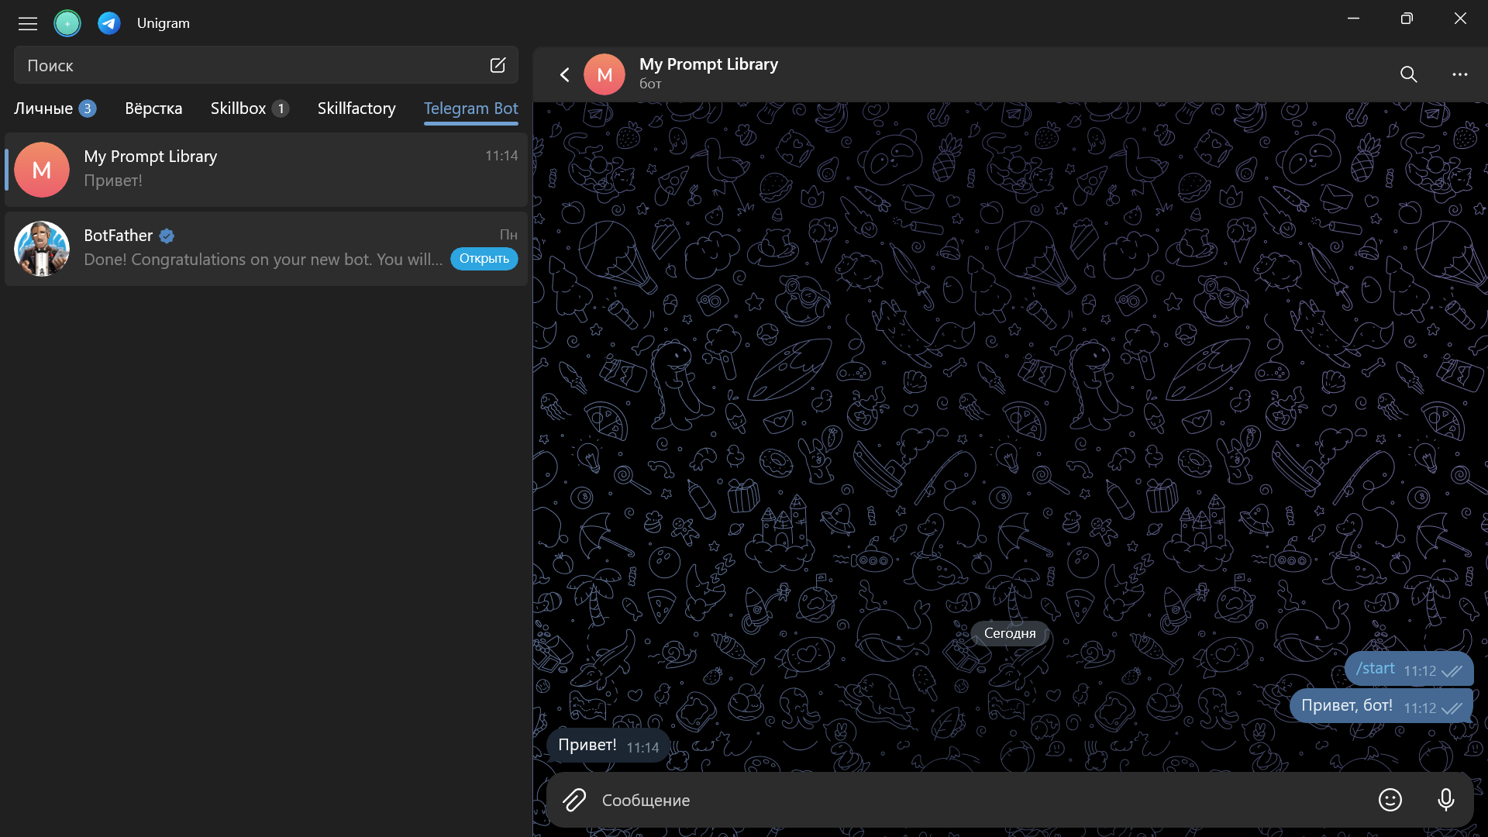Open the chat three-dots options menu
The height and width of the screenshot is (837, 1488).
[x=1459, y=74]
